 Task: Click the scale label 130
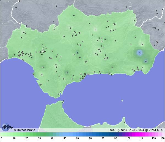[x=163, y=138]
